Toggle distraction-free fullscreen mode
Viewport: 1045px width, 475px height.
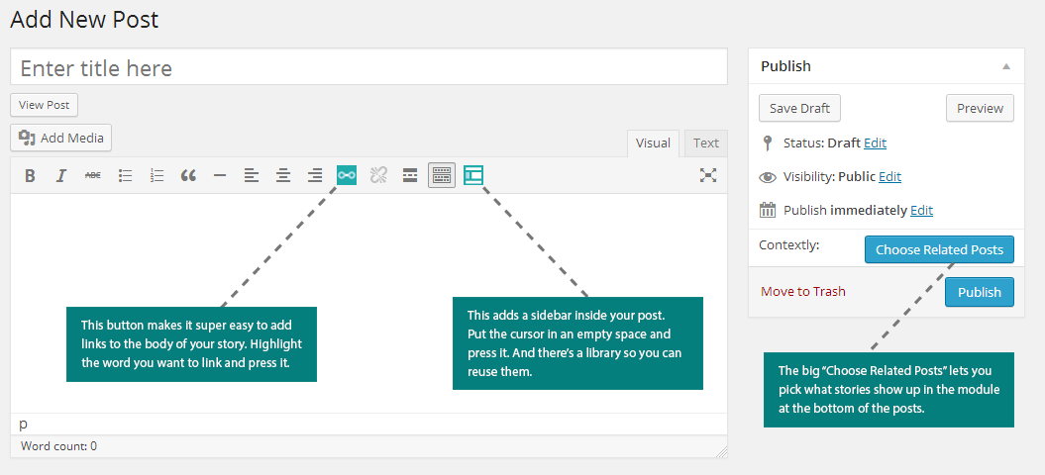tap(708, 175)
